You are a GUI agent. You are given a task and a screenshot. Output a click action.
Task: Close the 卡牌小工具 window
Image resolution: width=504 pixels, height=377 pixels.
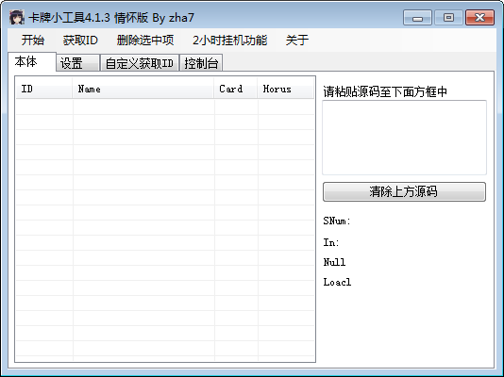[479, 17]
